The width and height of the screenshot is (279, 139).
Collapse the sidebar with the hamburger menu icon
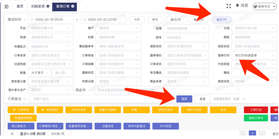(7, 6)
